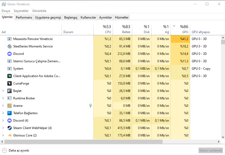The height and width of the screenshot is (155, 225).
Task: Click the %41,2 GPU usage cell
Action: pyautogui.click(x=180, y=39)
